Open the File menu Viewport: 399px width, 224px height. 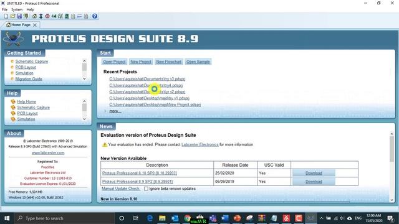(x=4, y=10)
